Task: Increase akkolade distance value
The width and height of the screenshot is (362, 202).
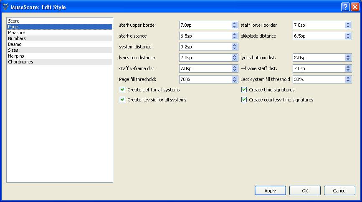Action: [x=348, y=34]
